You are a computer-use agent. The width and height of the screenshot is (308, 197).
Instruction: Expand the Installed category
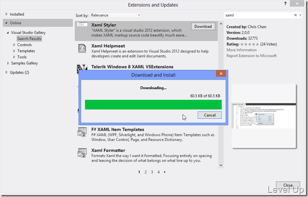pyautogui.click(x=7, y=14)
